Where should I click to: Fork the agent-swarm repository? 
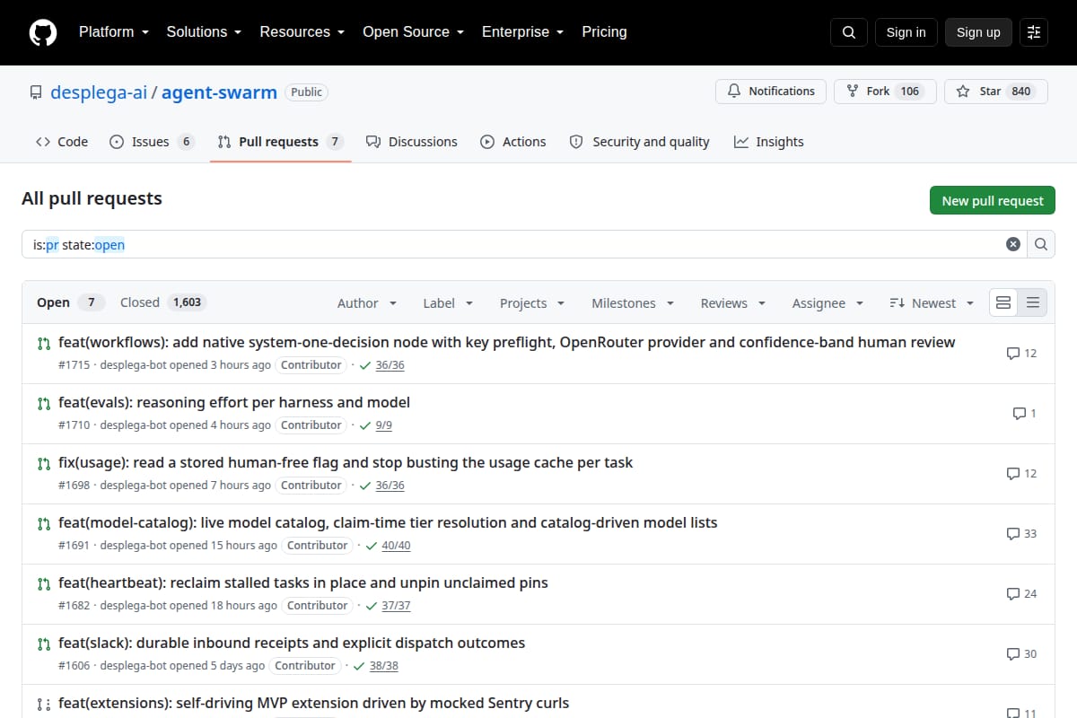click(x=886, y=92)
